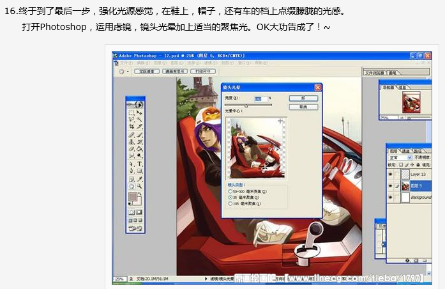The image size is (445, 289).
Task: Open the 画笔 (Brushes) palette well tab
Action: [x=393, y=73]
